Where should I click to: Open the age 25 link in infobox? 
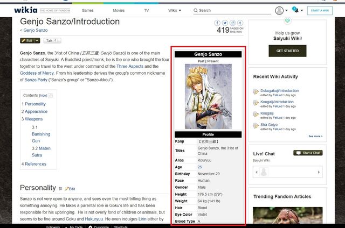pyautogui.click(x=199, y=167)
